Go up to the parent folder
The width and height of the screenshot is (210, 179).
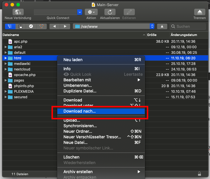(x=162, y=26)
